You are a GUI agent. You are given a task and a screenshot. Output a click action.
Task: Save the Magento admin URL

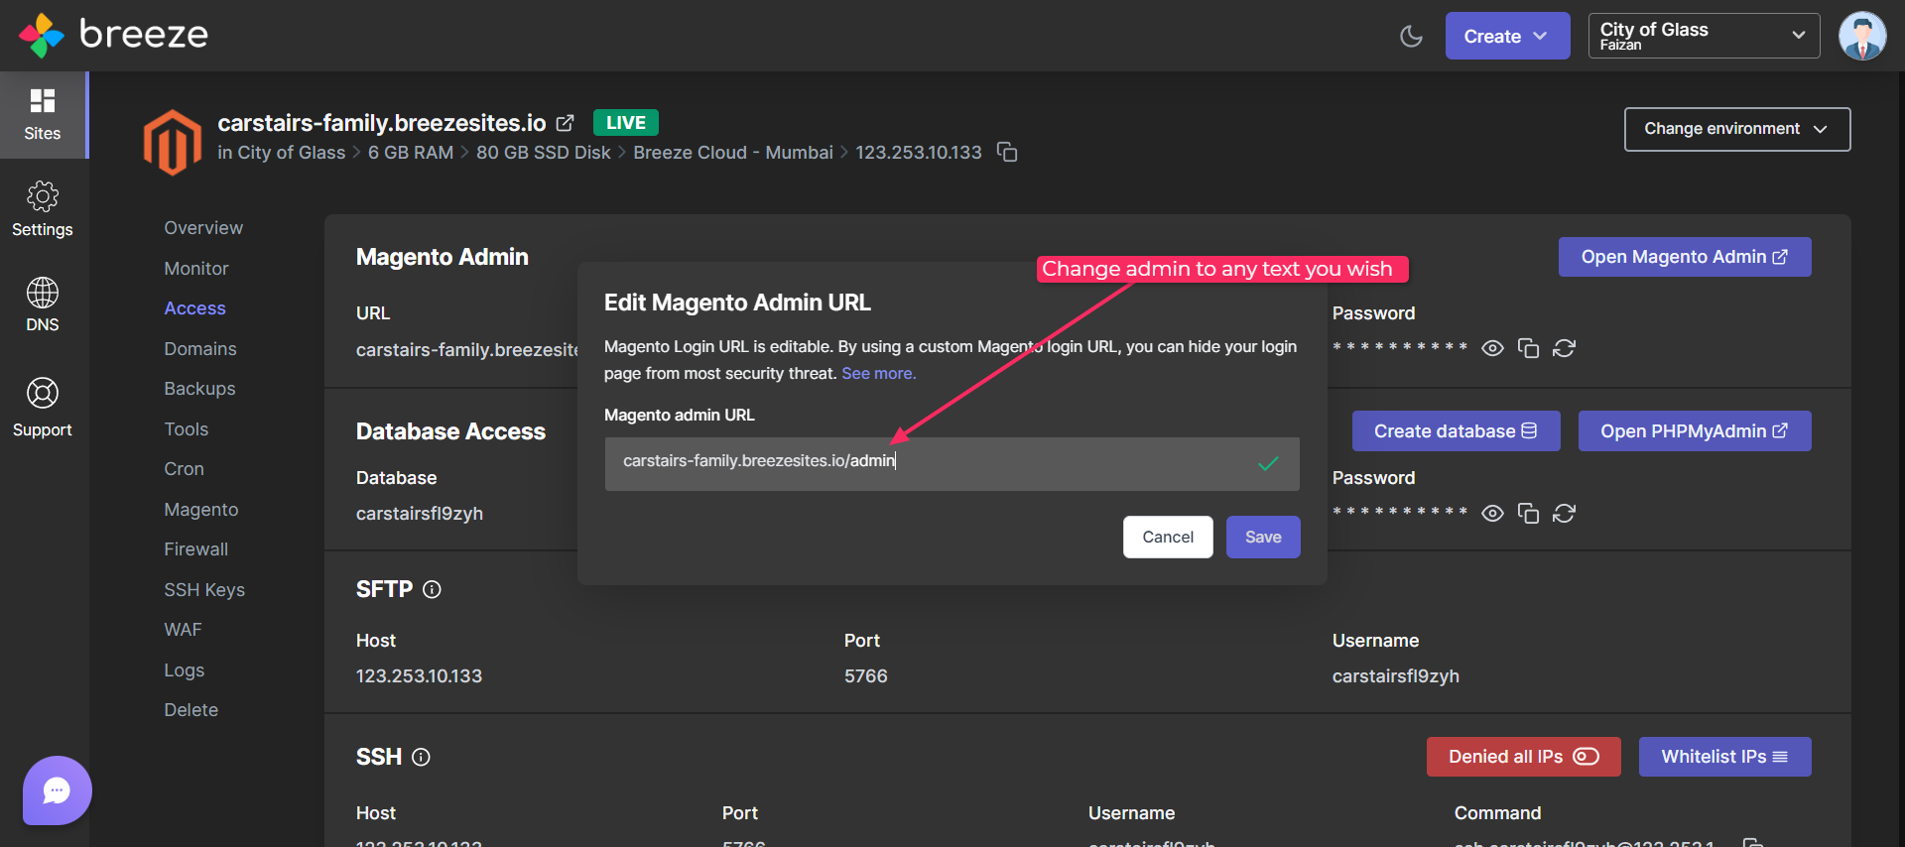point(1263,537)
